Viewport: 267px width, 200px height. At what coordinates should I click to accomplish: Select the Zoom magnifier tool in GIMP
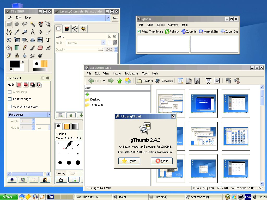(25, 32)
